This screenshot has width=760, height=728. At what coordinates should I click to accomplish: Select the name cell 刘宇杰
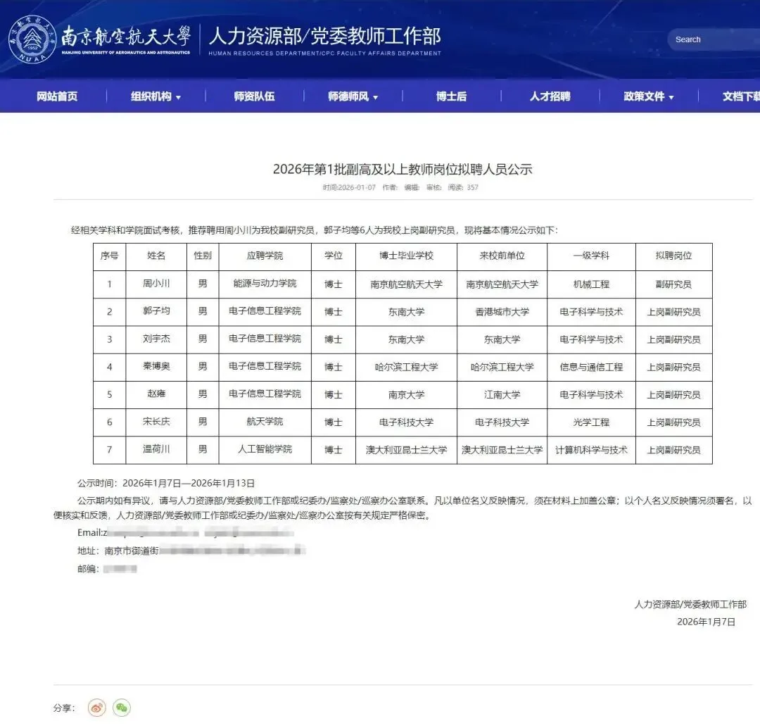pyautogui.click(x=156, y=339)
